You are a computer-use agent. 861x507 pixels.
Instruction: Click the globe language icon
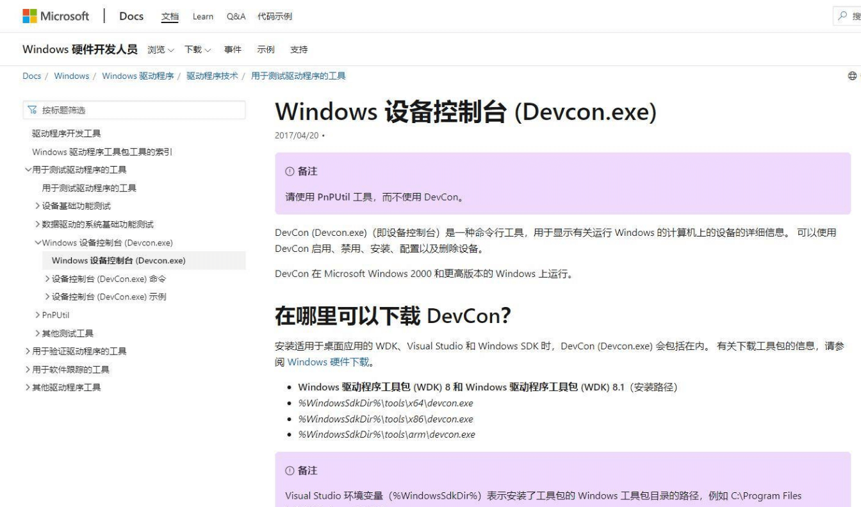pyautogui.click(x=852, y=76)
